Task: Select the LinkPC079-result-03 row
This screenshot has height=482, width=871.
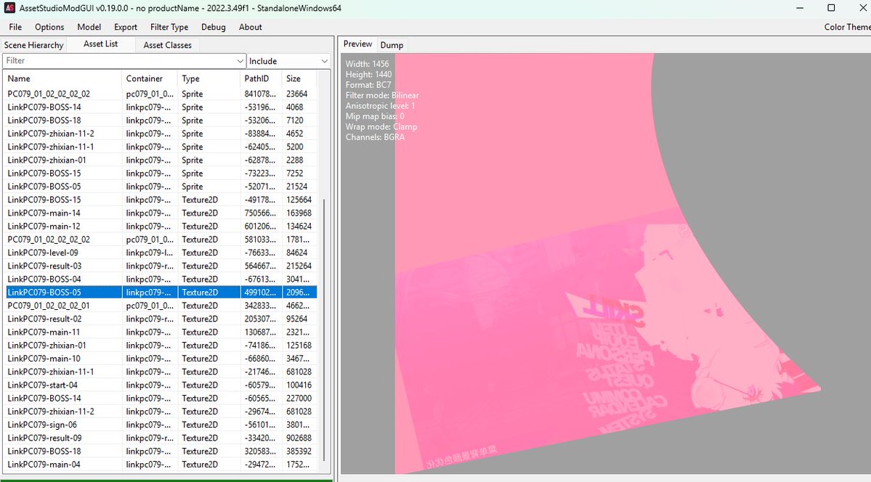Action: point(161,266)
